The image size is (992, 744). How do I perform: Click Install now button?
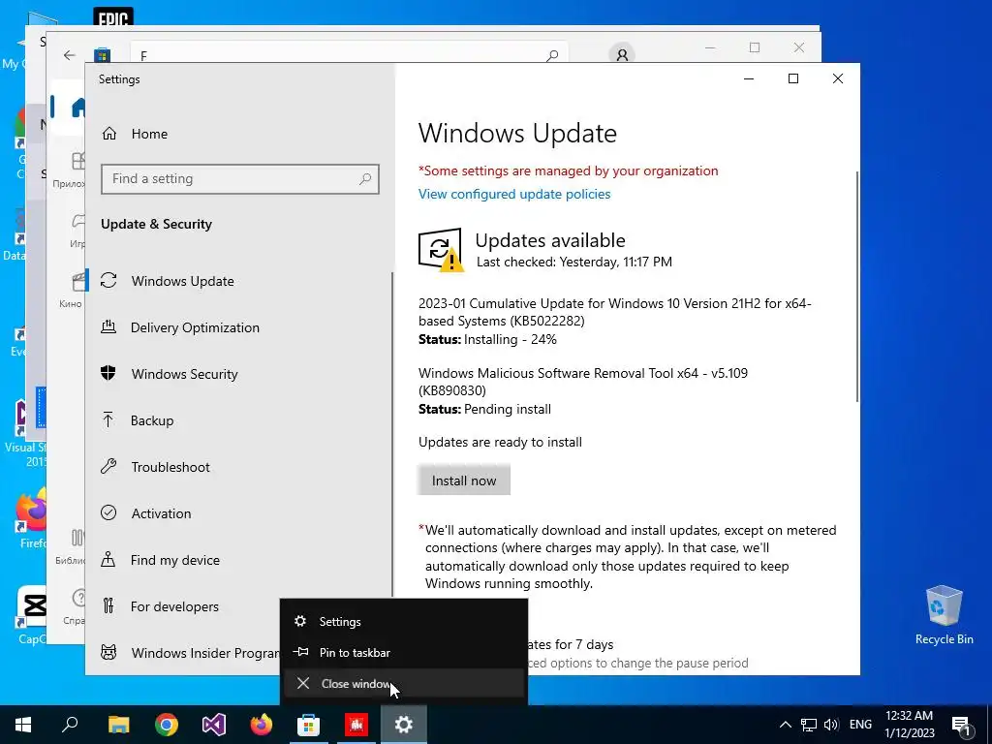[x=464, y=480]
